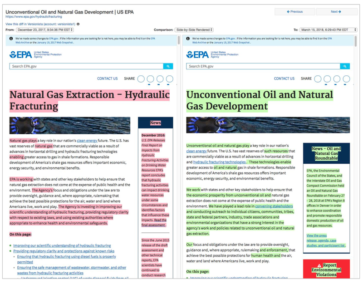Click 'Unconventional Oil and Natural Gas Development' green heading
The width and height of the screenshot is (363, 284).
[x=260, y=100]
